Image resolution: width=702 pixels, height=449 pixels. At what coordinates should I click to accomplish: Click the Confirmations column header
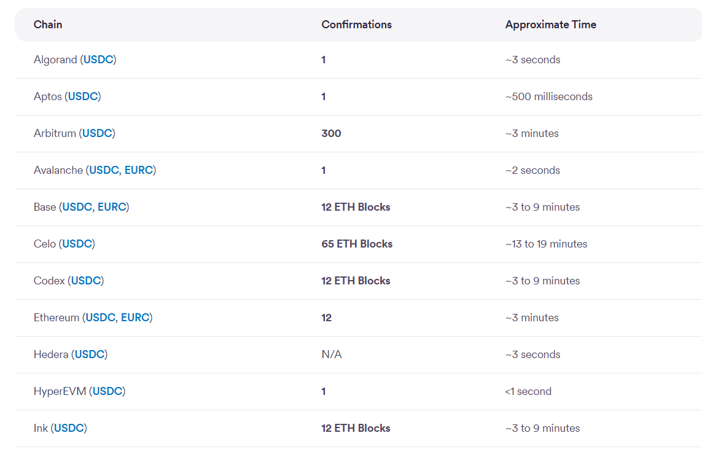pyautogui.click(x=357, y=25)
